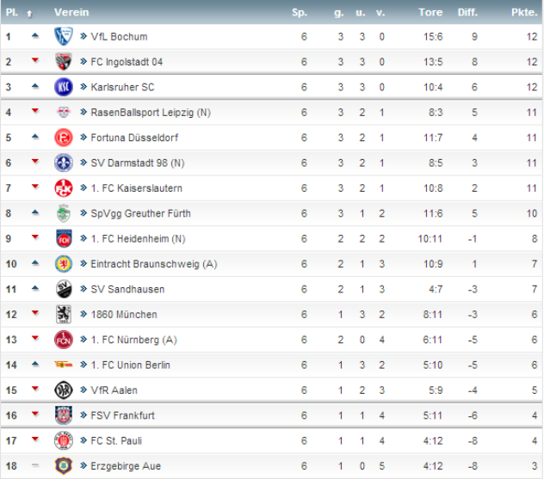
Task: Click the Fortuna Düsseldorf club logo
Action: click(x=64, y=138)
